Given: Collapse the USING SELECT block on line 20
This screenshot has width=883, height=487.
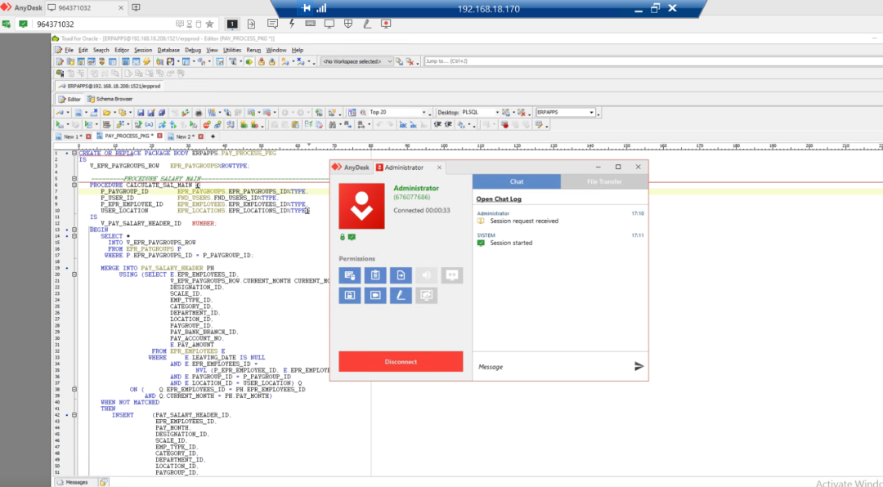Looking at the screenshot, I should pos(74,275).
